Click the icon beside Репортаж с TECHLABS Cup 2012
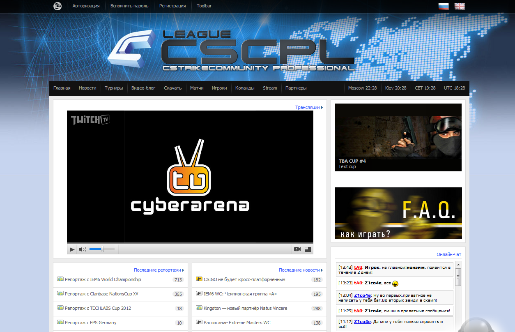Image resolution: width=515 pixels, height=332 pixels. point(60,308)
